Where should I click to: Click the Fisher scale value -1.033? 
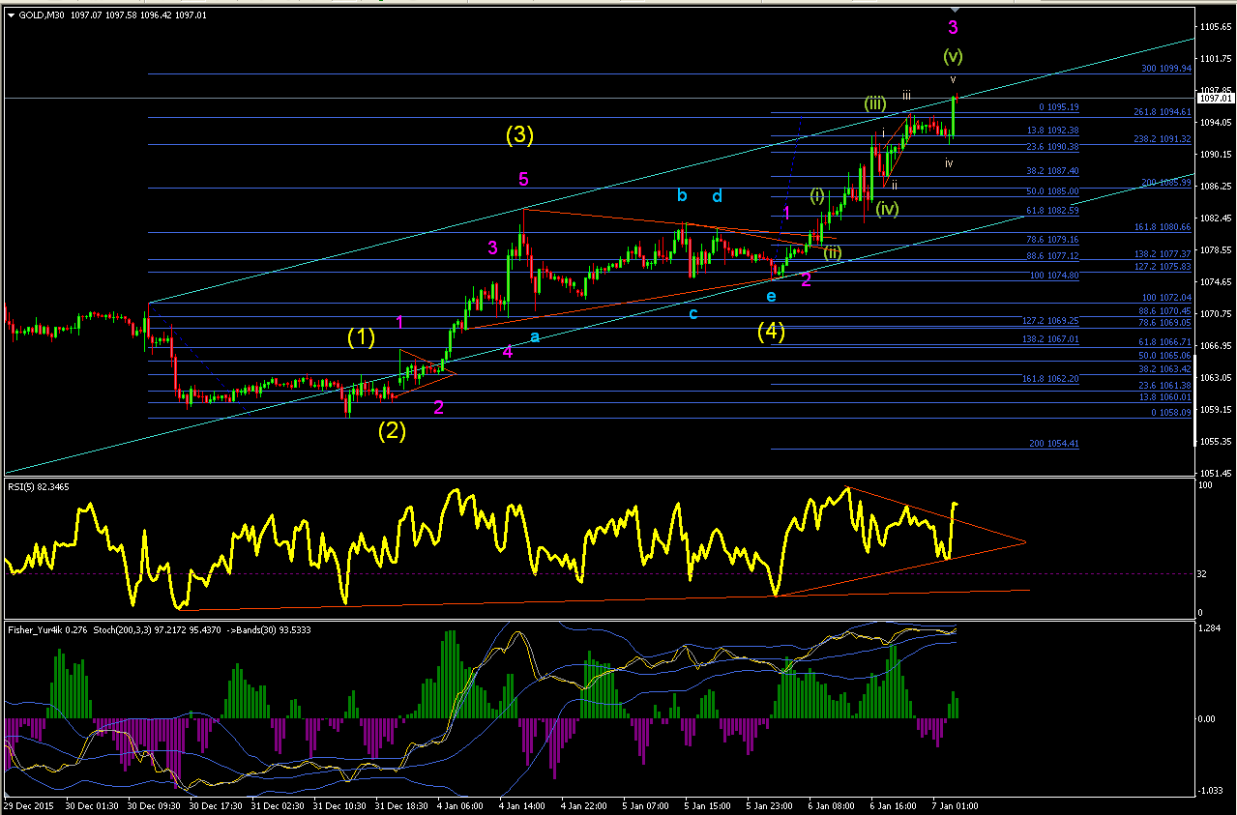1209,792
